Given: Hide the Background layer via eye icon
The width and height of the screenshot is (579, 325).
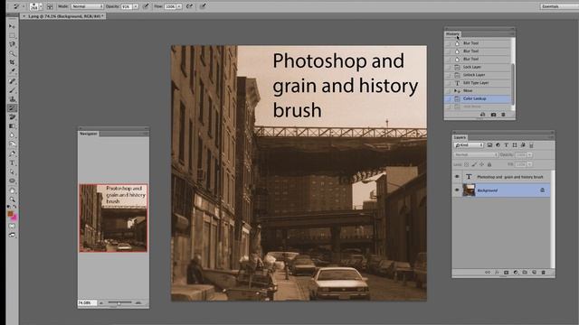Looking at the screenshot, I should [457, 190].
